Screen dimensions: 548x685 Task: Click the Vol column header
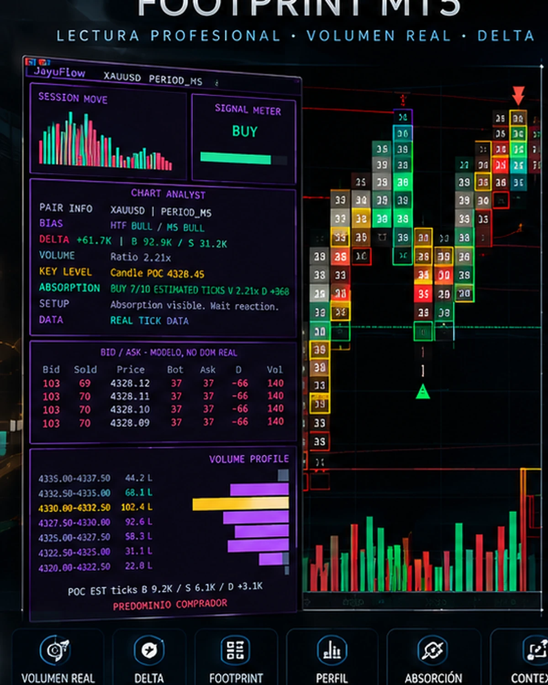point(275,369)
